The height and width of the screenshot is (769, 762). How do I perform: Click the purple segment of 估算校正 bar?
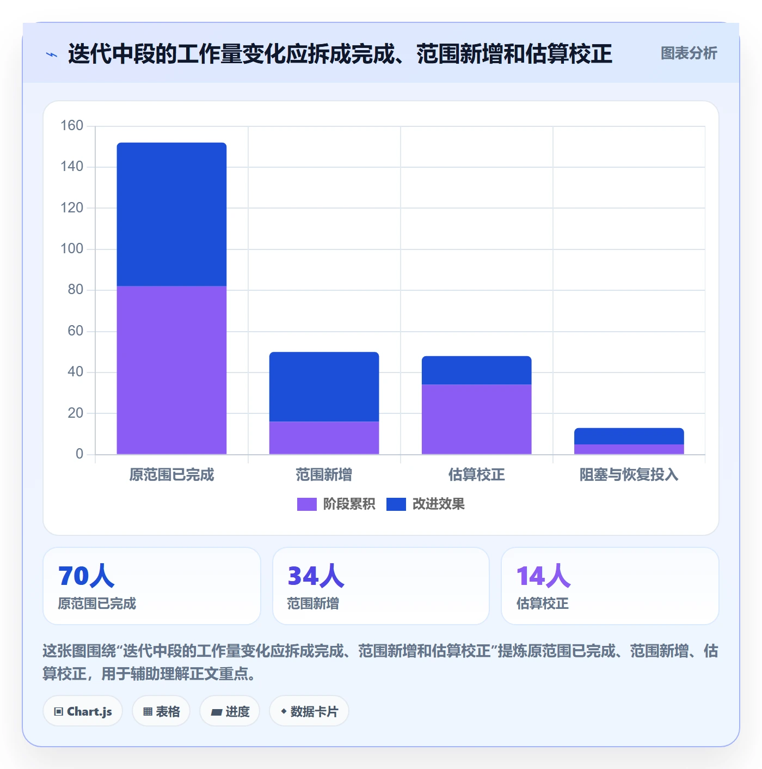pyautogui.click(x=476, y=419)
